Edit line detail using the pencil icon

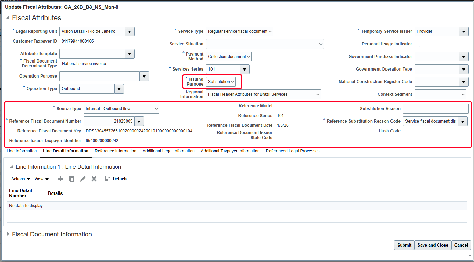pyautogui.click(x=82, y=179)
